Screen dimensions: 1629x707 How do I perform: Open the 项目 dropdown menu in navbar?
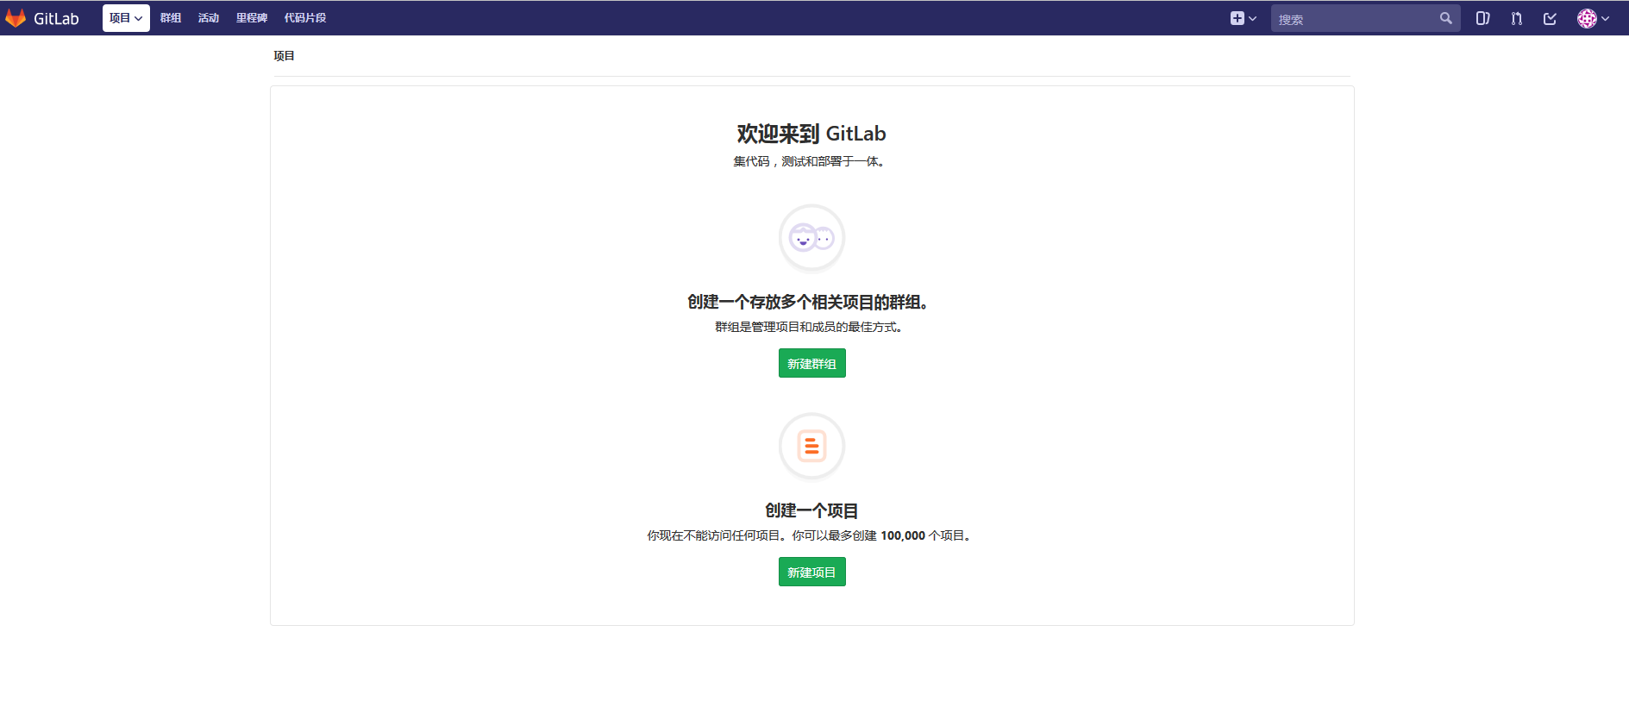point(126,18)
